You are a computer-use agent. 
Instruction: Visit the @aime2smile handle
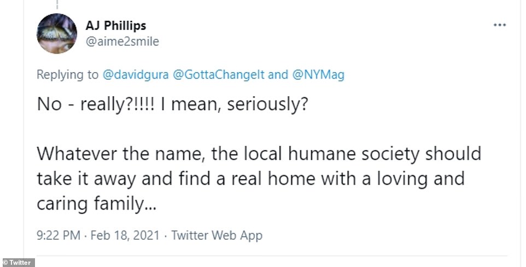pos(122,41)
